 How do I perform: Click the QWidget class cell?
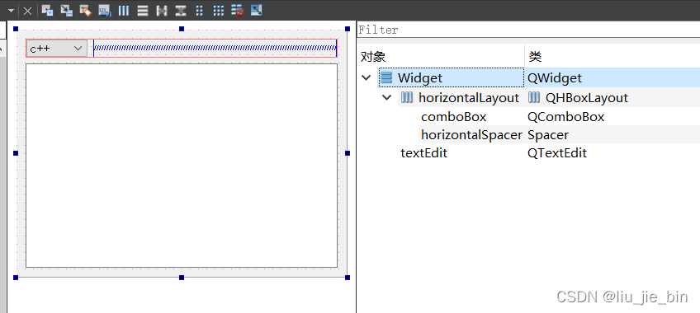[555, 78]
